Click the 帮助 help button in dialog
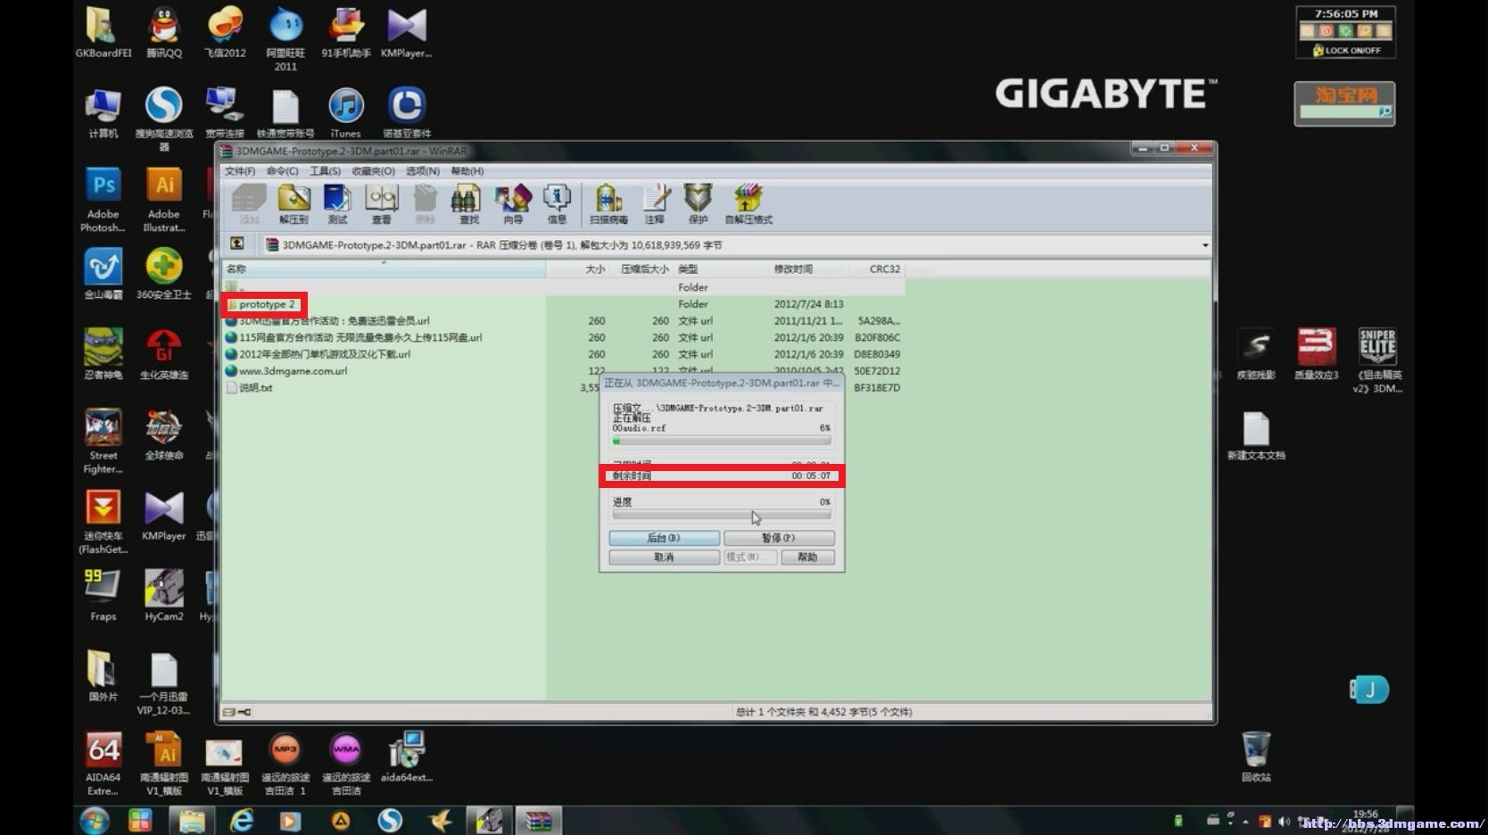Viewport: 1488px width, 835px height. tap(807, 557)
